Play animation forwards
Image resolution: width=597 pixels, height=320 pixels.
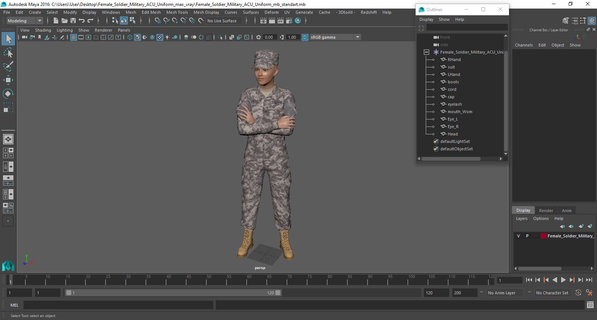[563, 280]
